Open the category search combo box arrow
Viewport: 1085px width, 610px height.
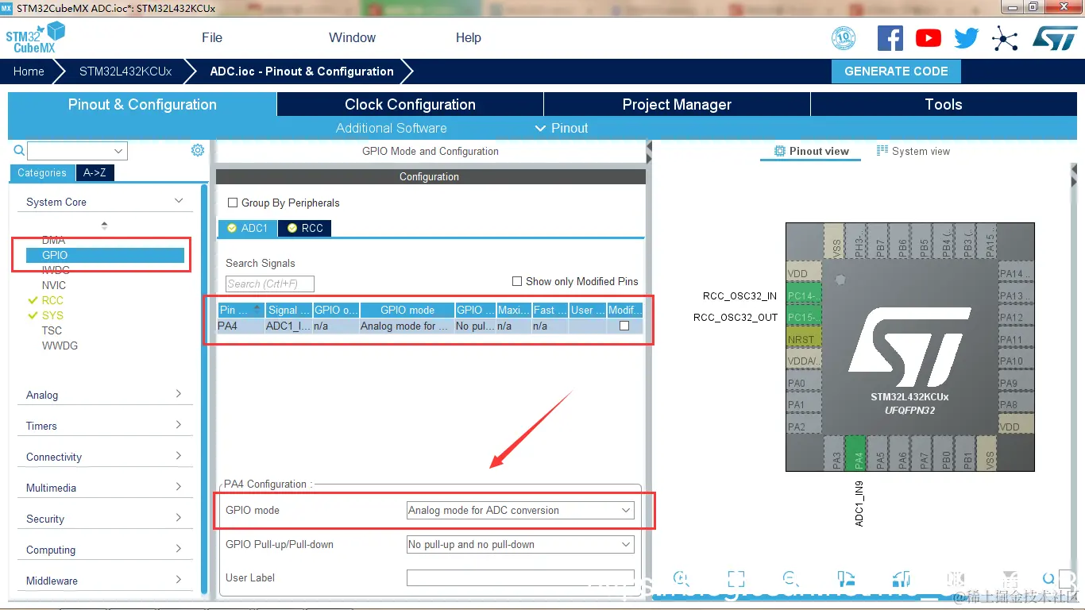tap(119, 151)
